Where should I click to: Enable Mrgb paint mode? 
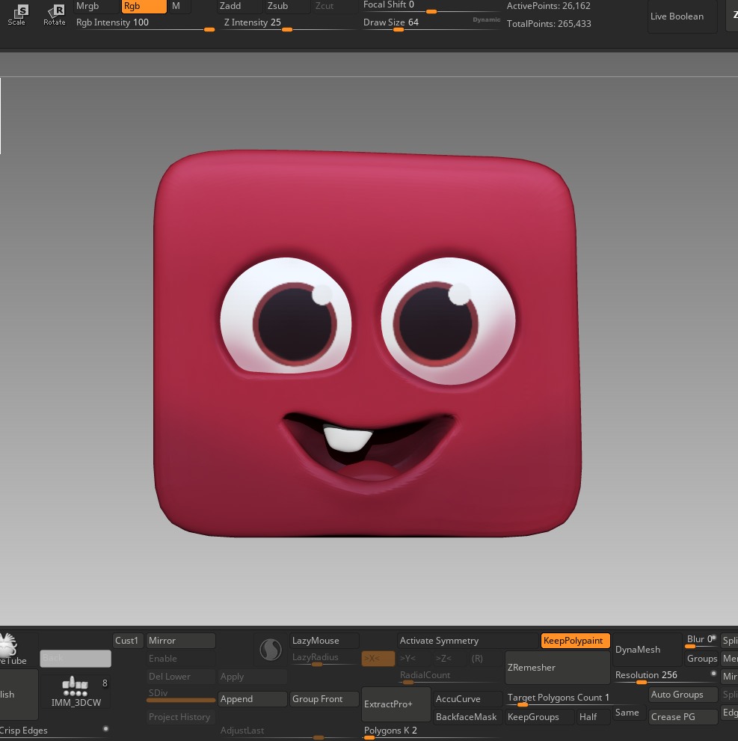pos(96,6)
